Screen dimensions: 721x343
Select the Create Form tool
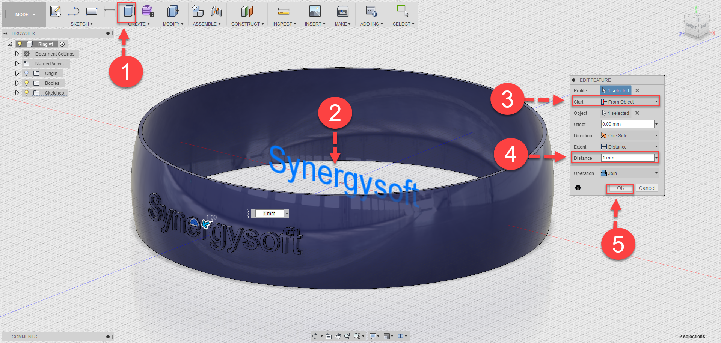(x=148, y=11)
